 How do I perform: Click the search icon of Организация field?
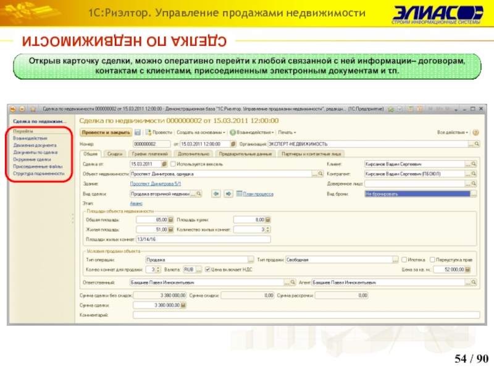click(x=477, y=144)
